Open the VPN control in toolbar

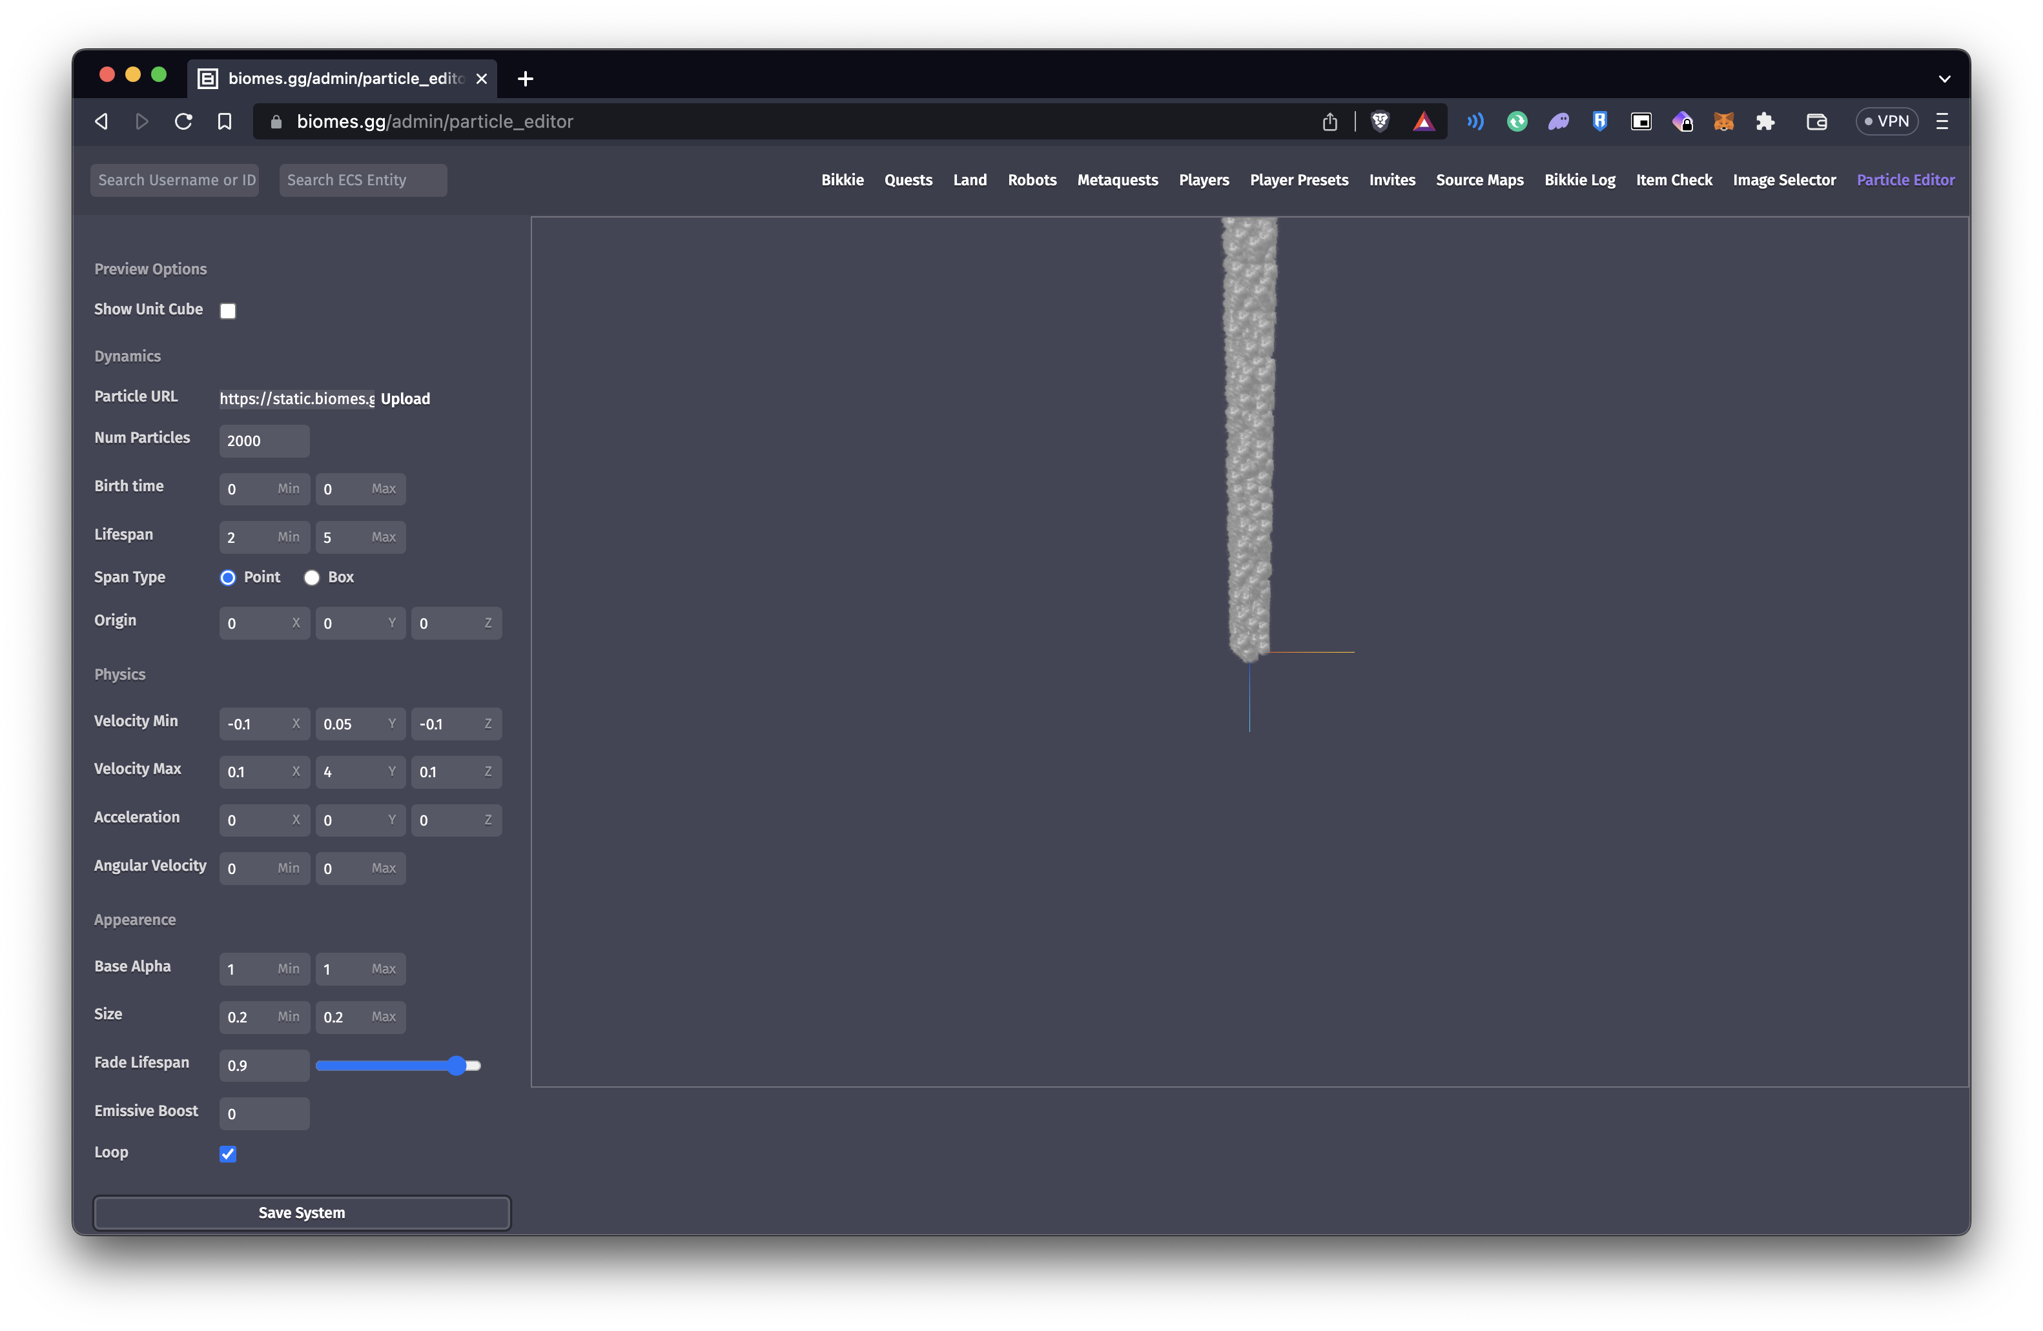coord(1887,121)
